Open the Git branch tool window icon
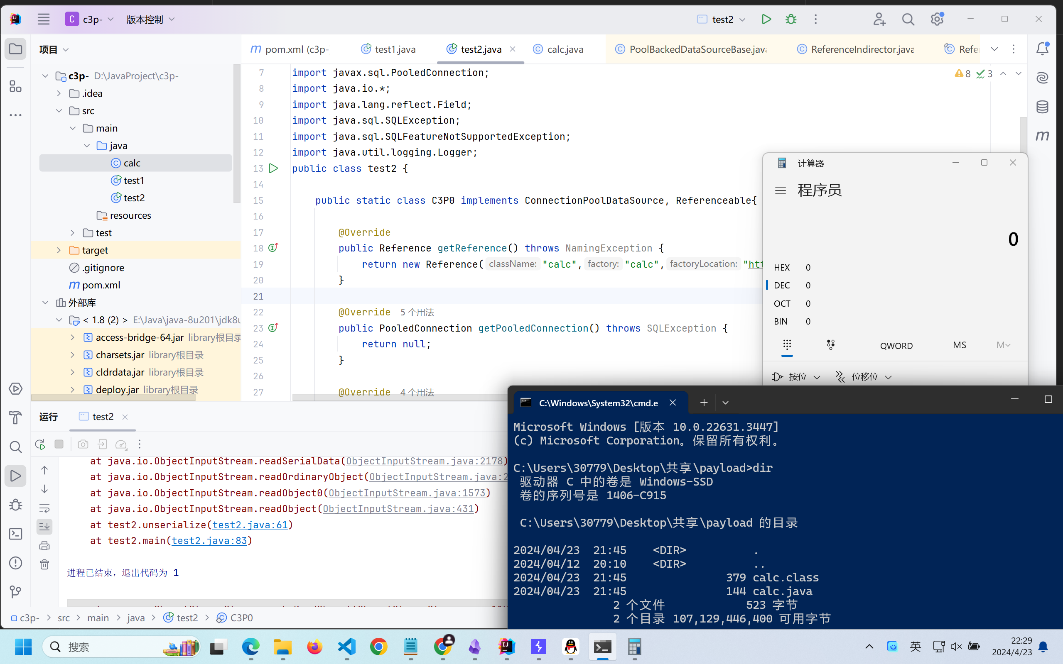 point(15,591)
